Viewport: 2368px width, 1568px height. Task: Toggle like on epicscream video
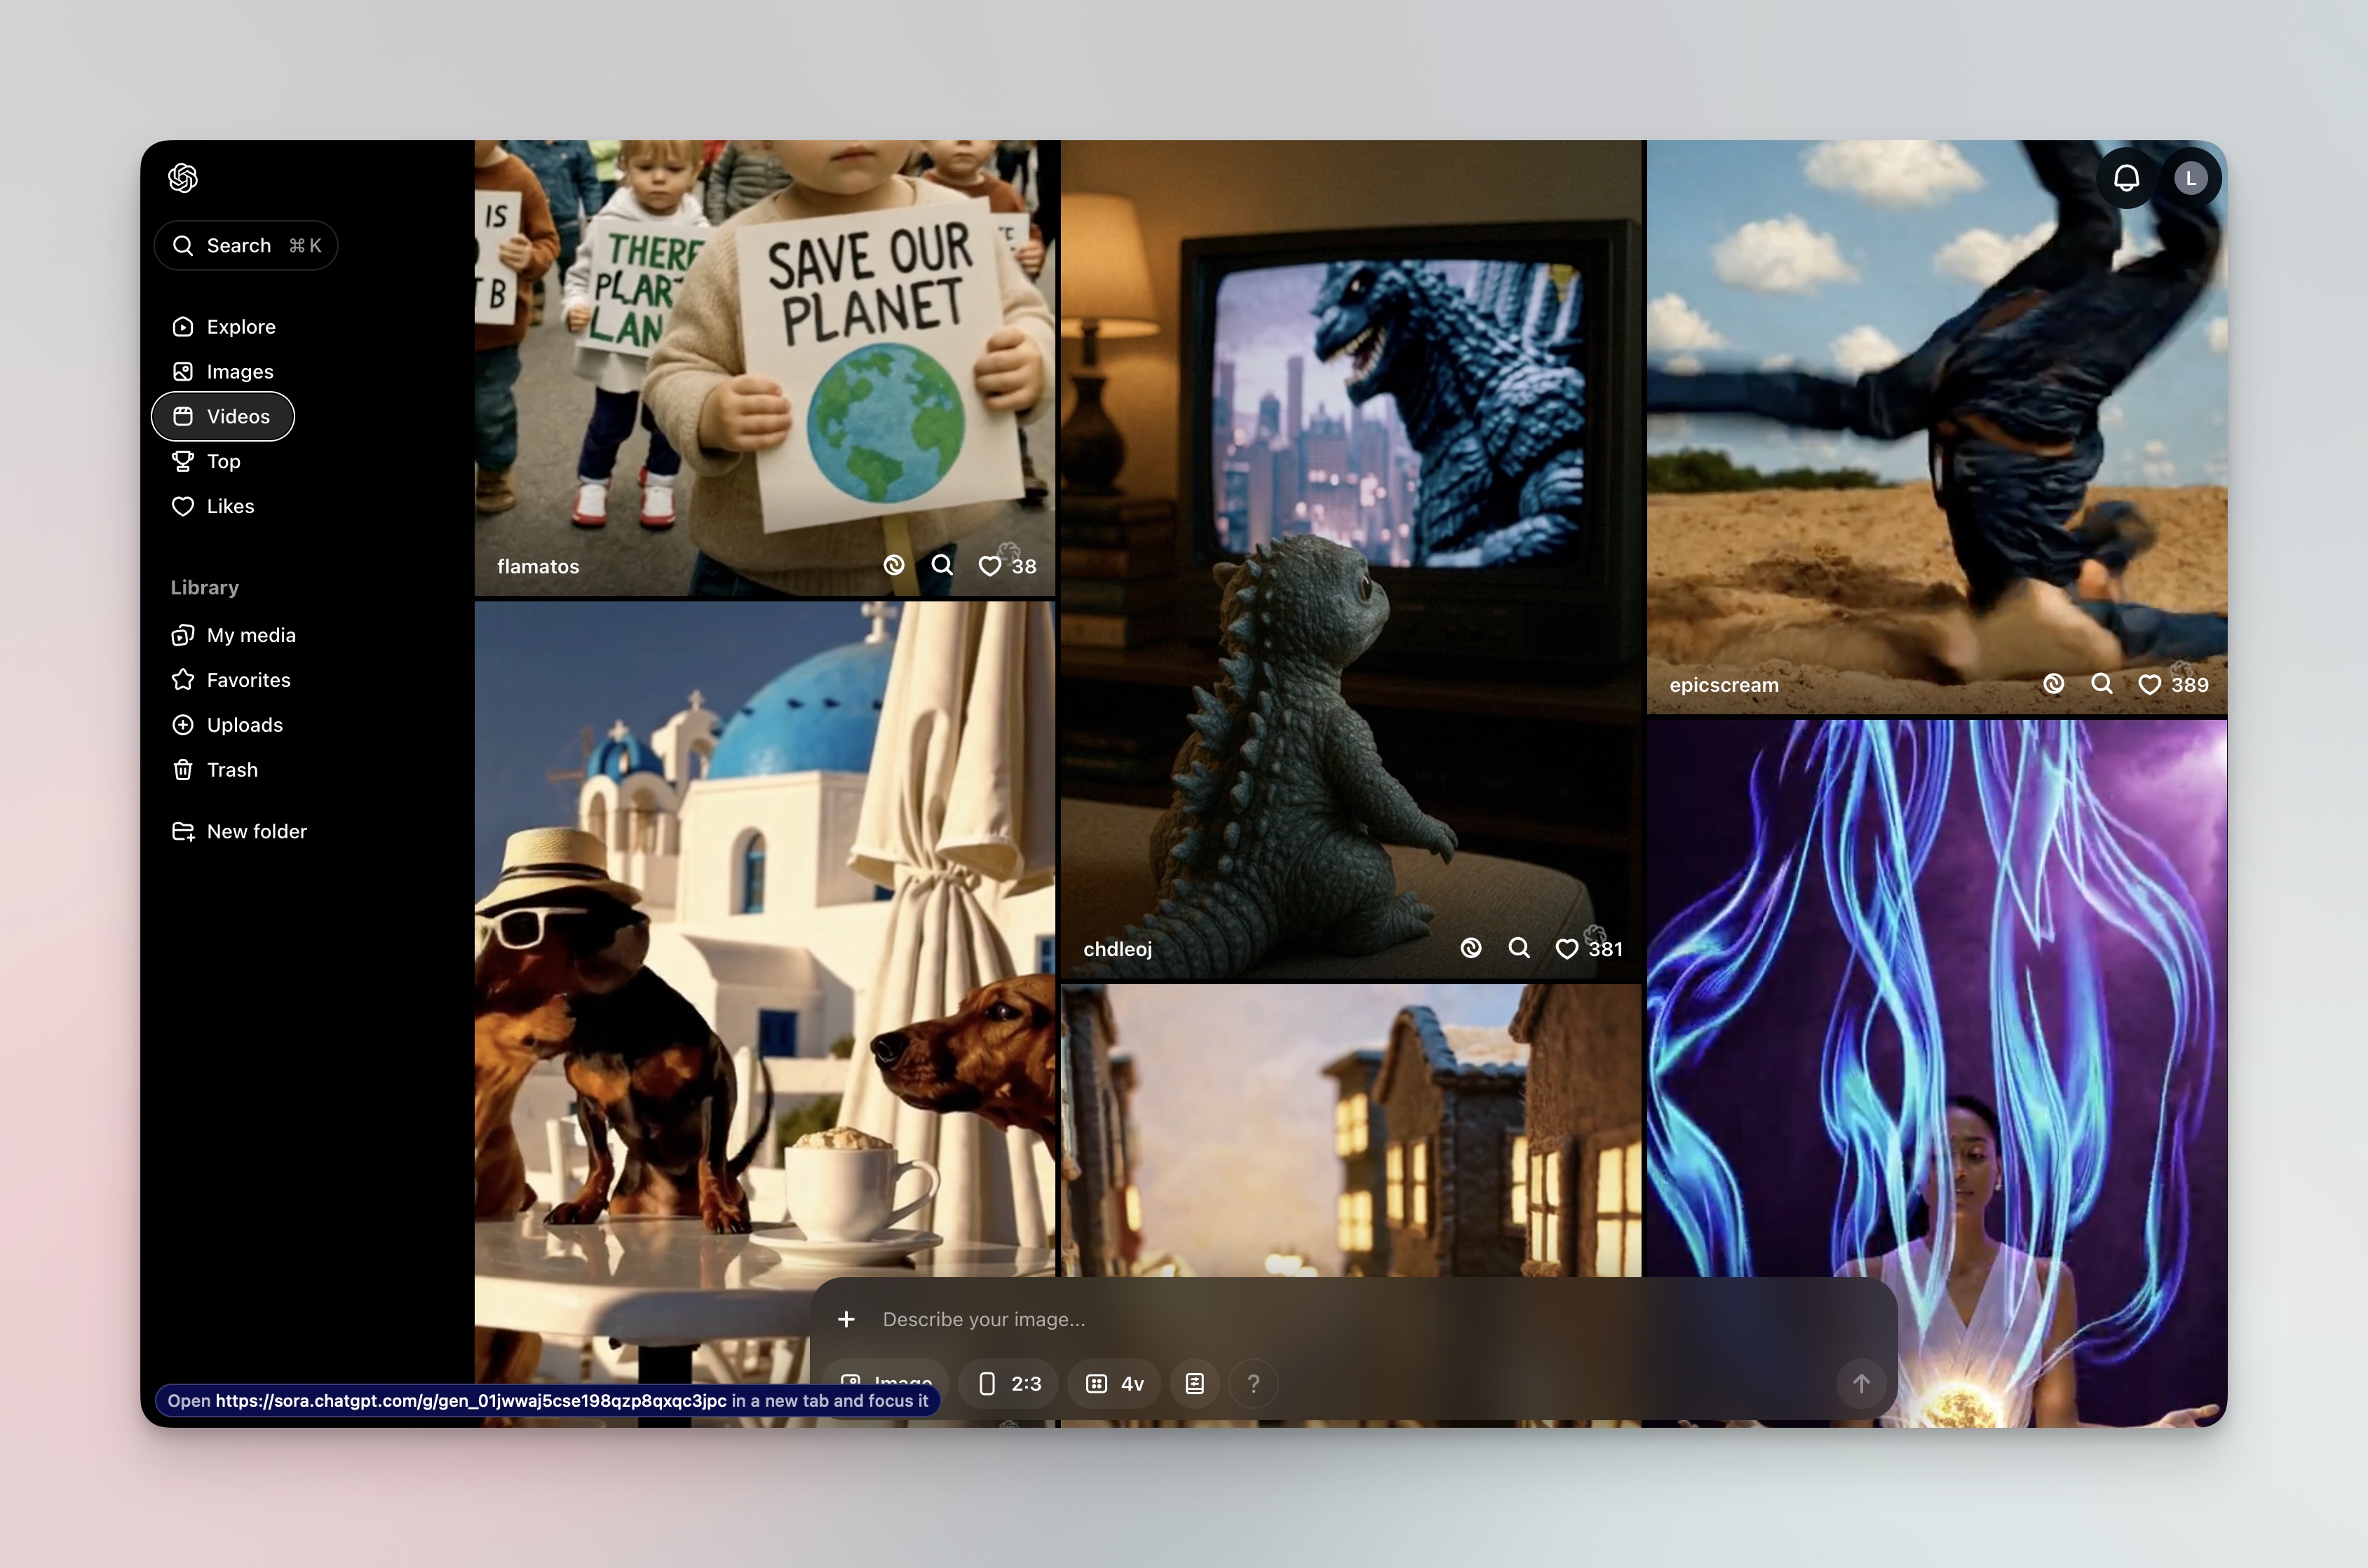pos(2149,685)
